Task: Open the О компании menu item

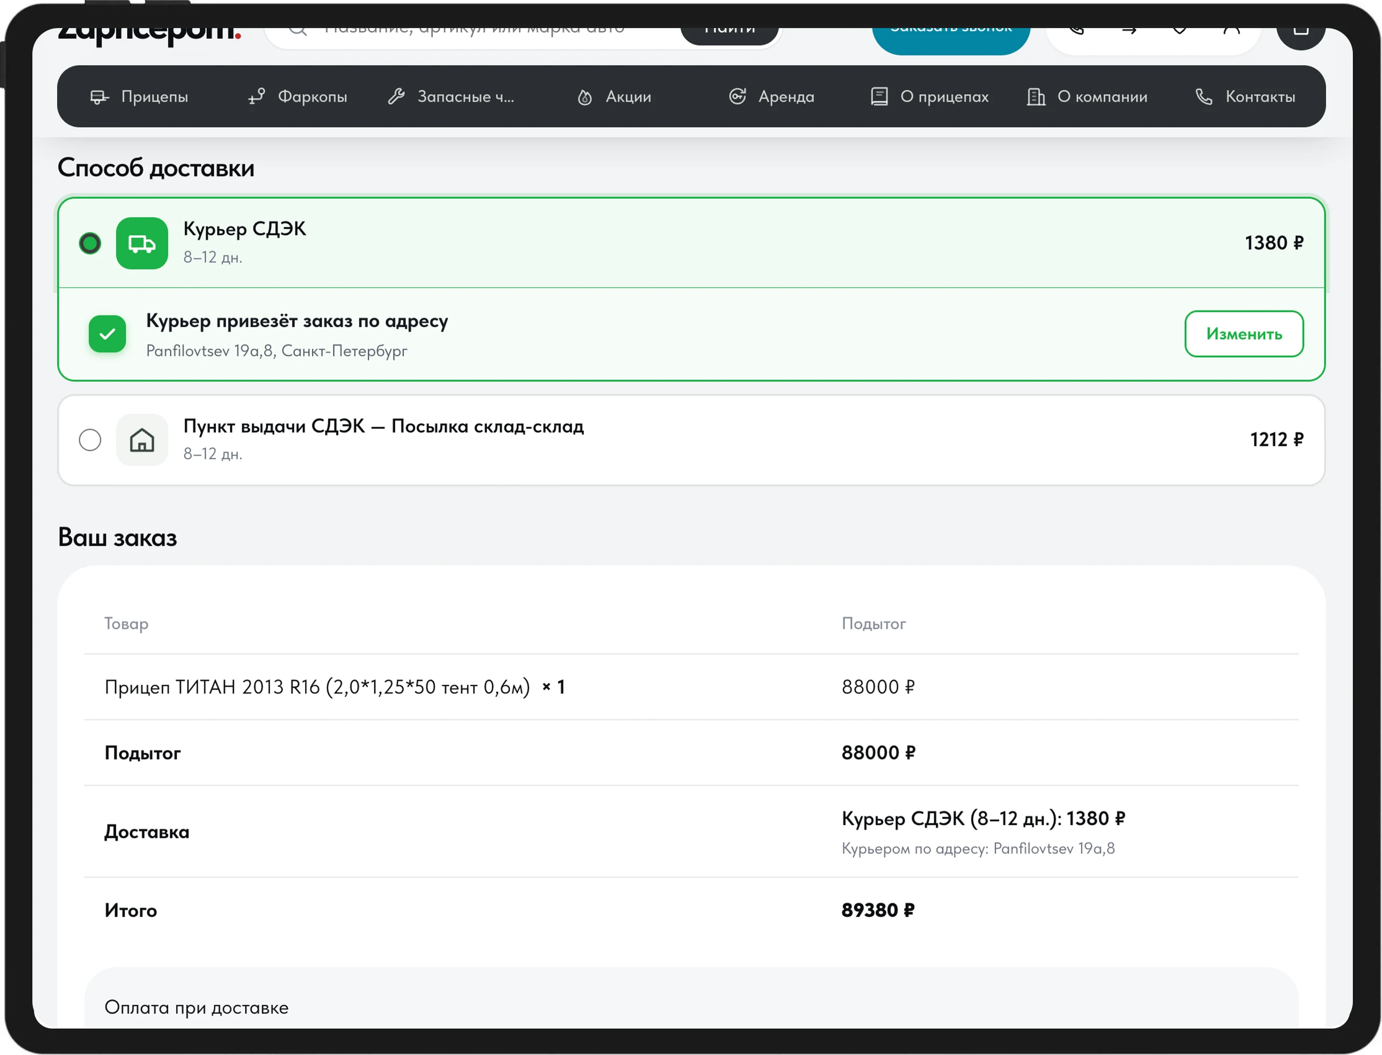Action: pyautogui.click(x=1087, y=97)
